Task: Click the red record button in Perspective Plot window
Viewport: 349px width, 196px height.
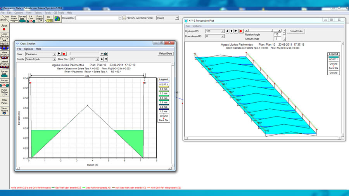Action: pyautogui.click(x=241, y=31)
